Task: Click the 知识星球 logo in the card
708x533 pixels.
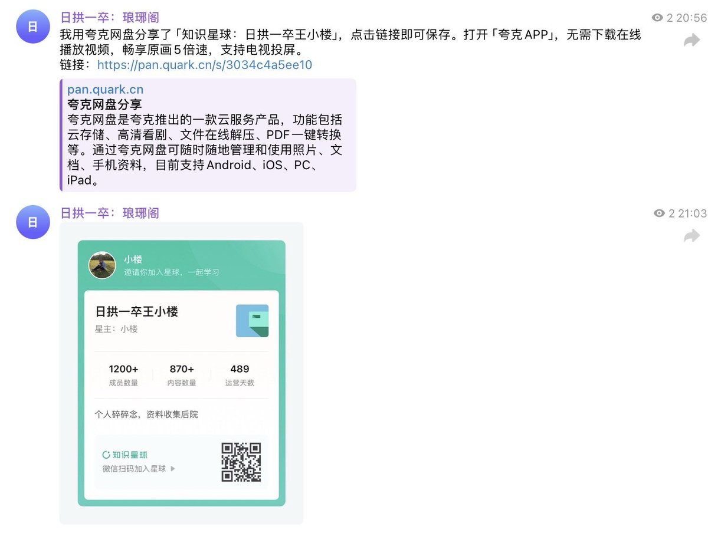Action: [x=125, y=455]
